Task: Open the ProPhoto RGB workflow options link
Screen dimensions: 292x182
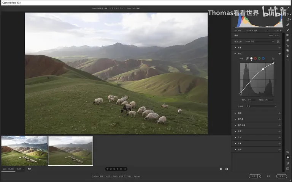Action: (116, 176)
